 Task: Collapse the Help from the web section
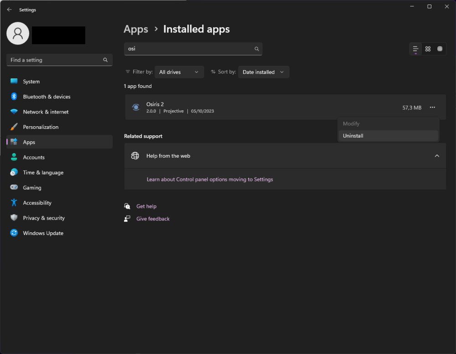(436, 156)
